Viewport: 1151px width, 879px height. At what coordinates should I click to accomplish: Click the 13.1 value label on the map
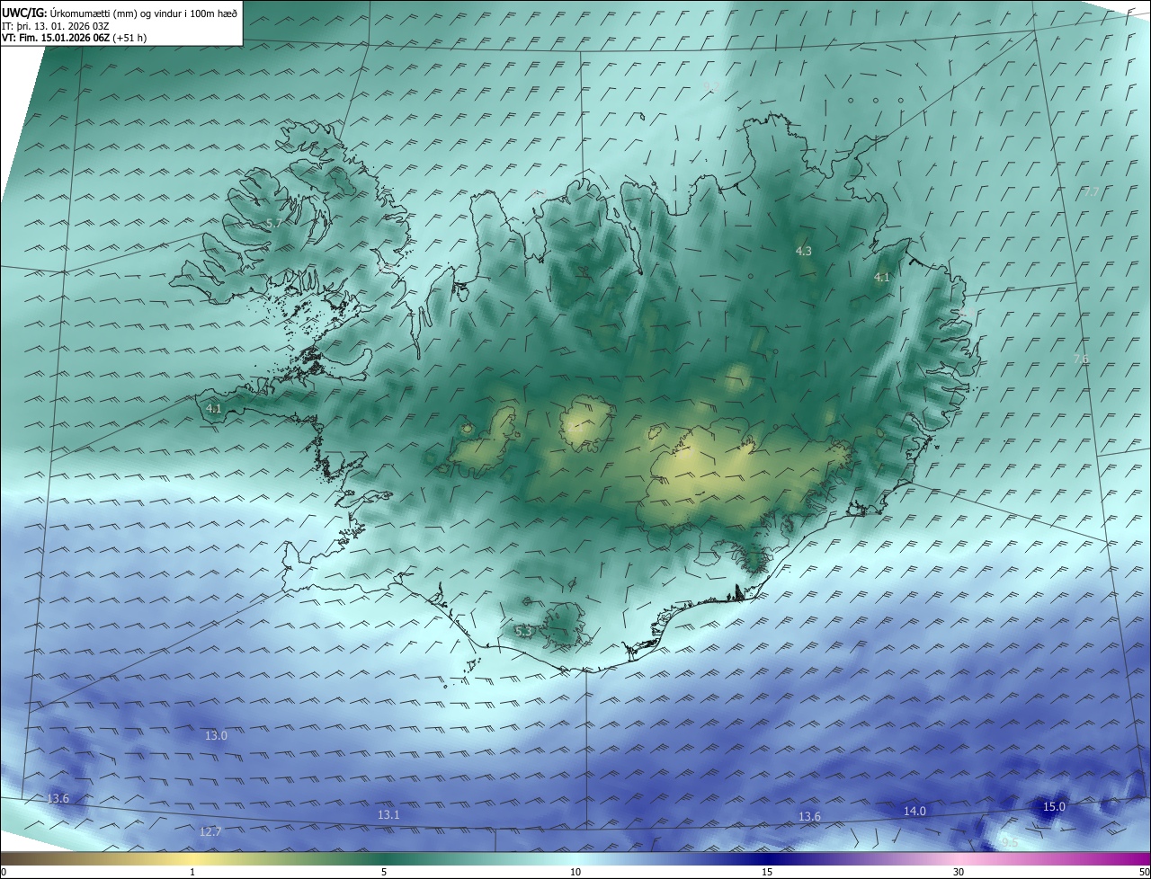click(x=388, y=815)
